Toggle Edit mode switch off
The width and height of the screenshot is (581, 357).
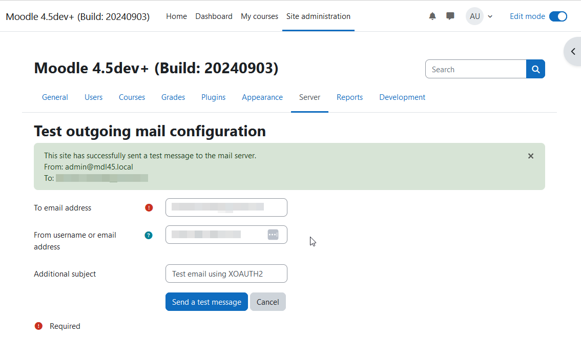(x=558, y=16)
